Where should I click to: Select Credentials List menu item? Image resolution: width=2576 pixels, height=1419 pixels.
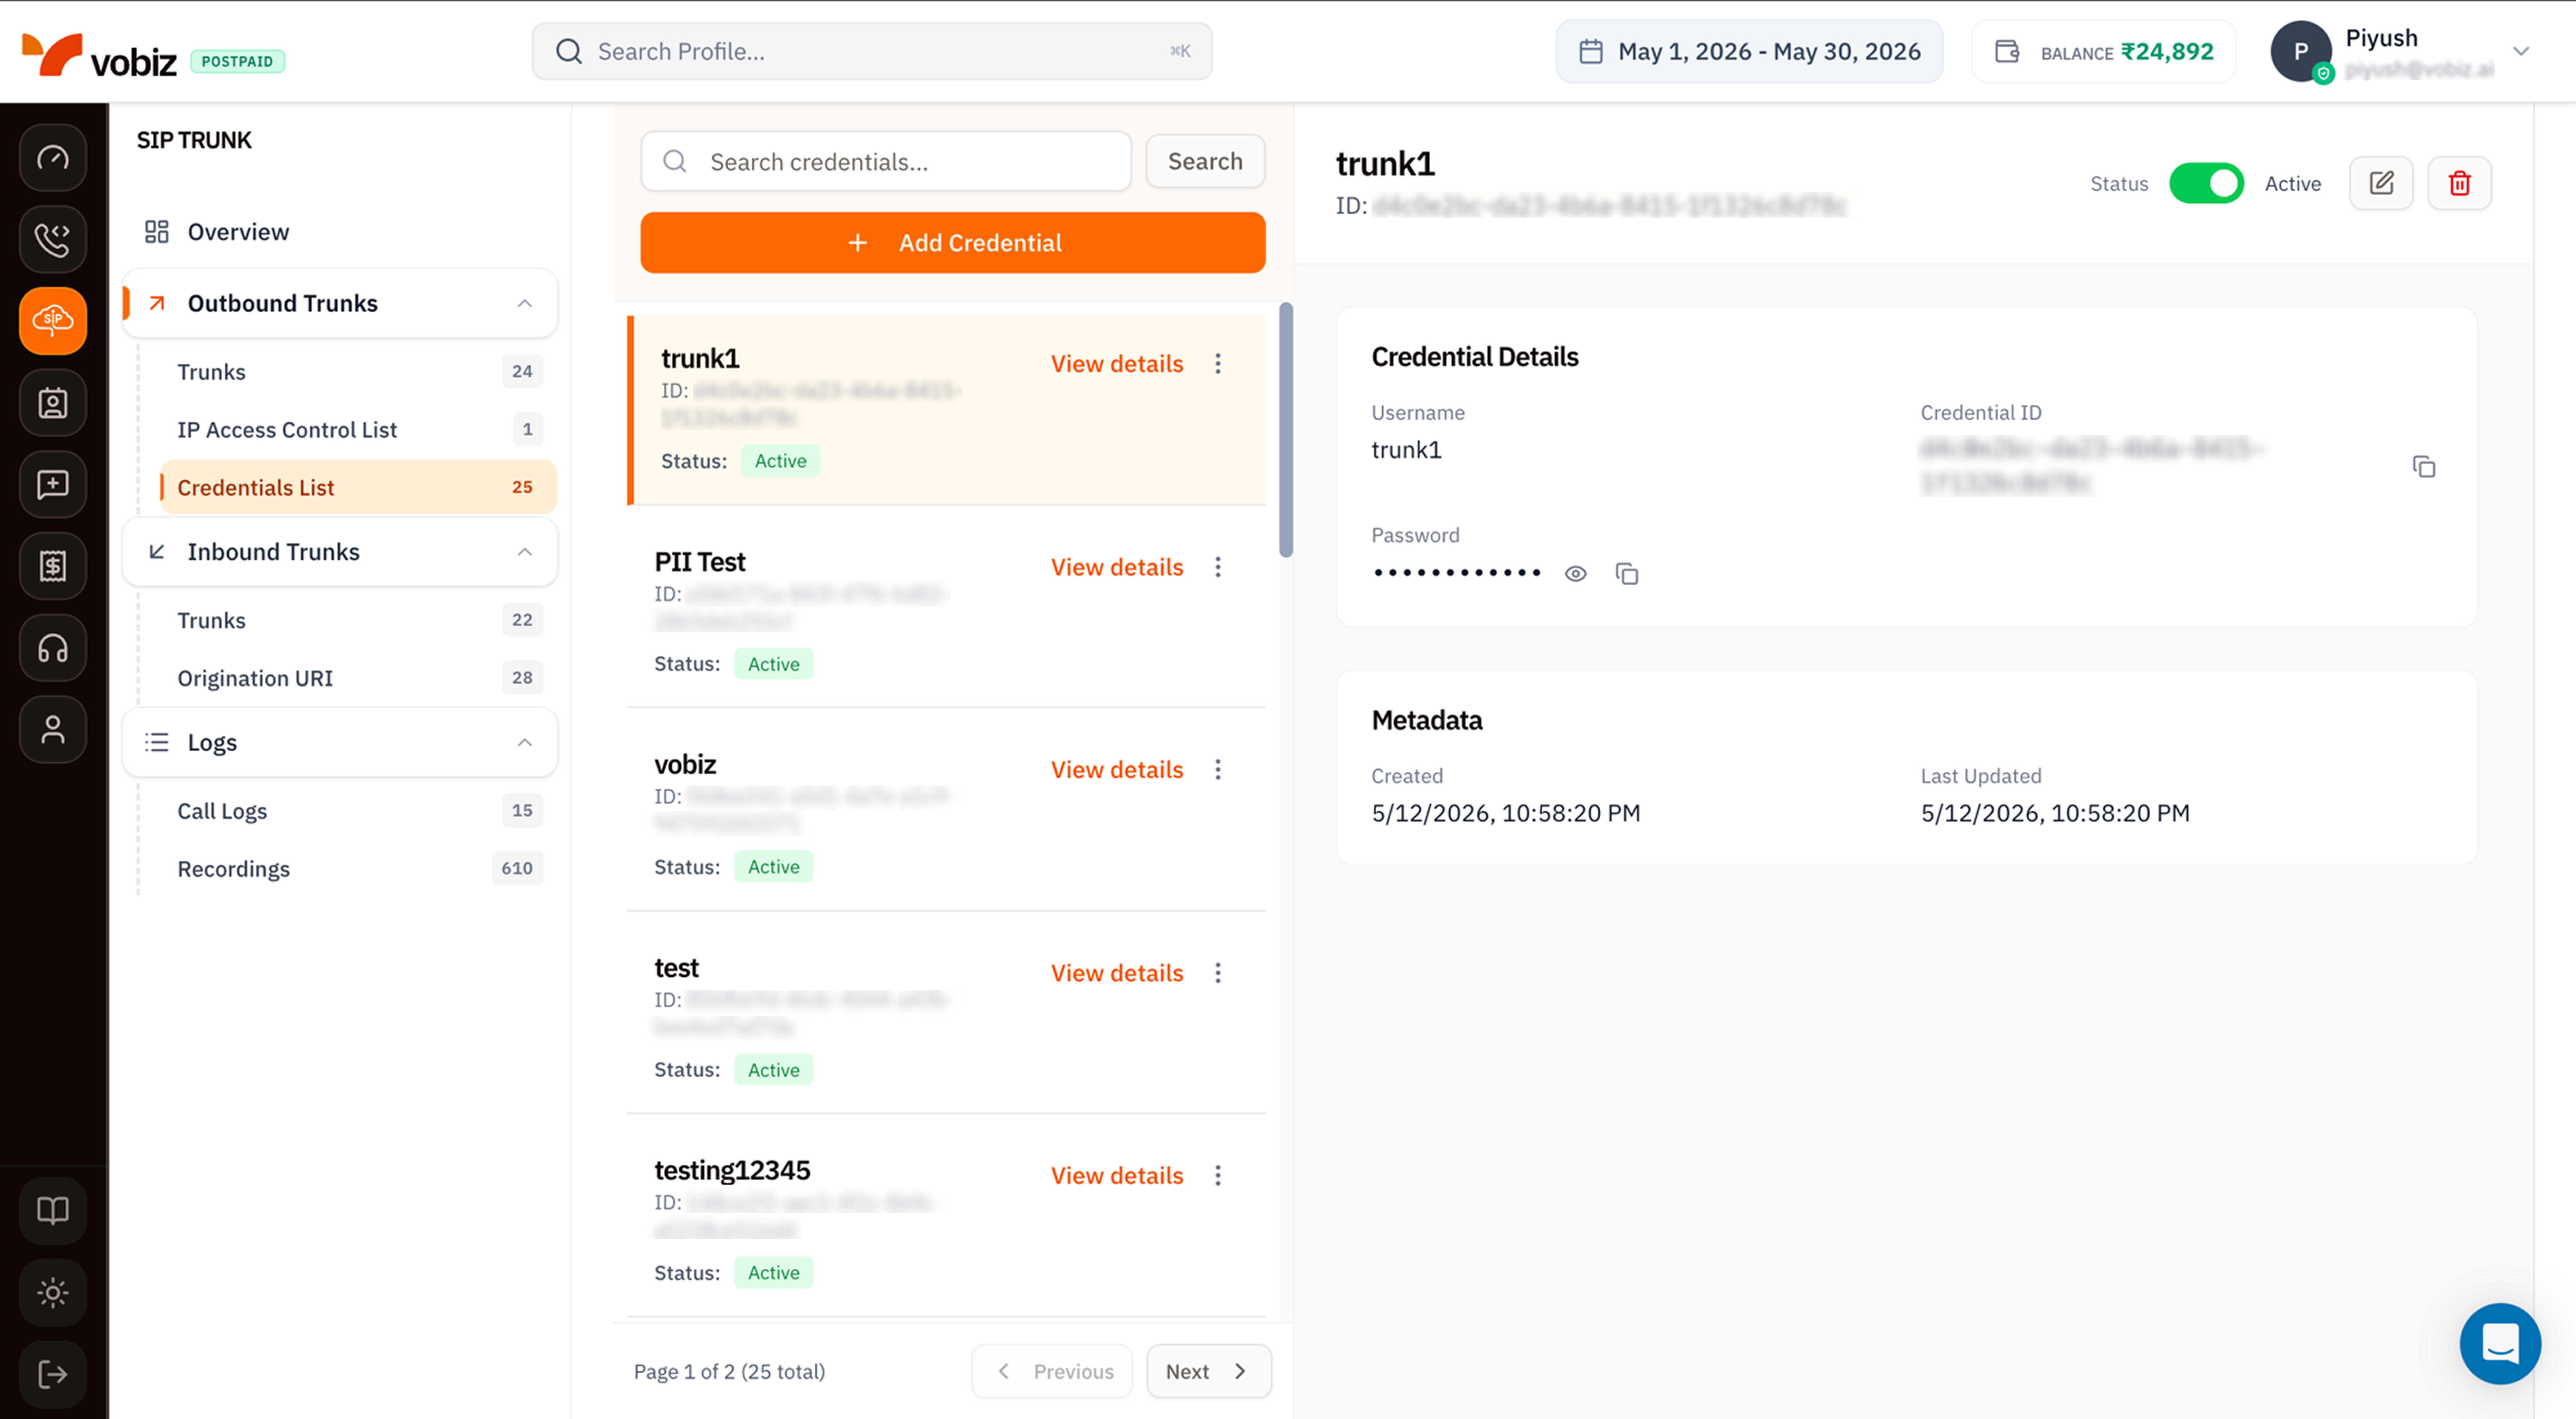tap(358, 487)
